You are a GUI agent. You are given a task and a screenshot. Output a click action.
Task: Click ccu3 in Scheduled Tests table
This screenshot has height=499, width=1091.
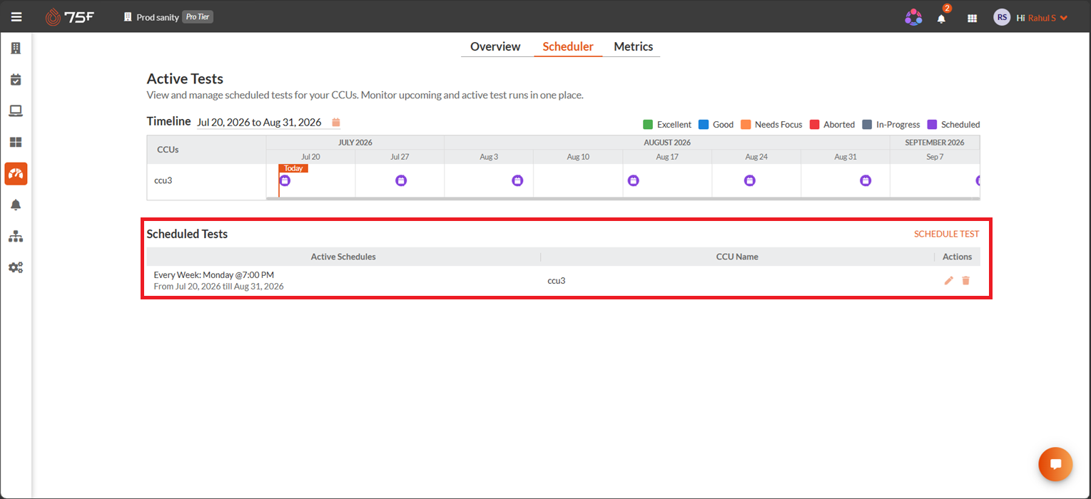coord(557,281)
